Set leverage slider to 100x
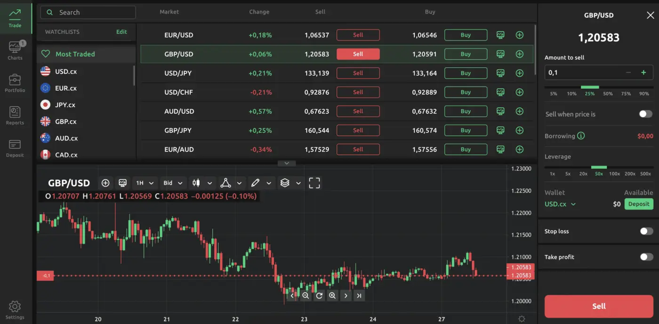This screenshot has height=324, width=659. coord(614,174)
